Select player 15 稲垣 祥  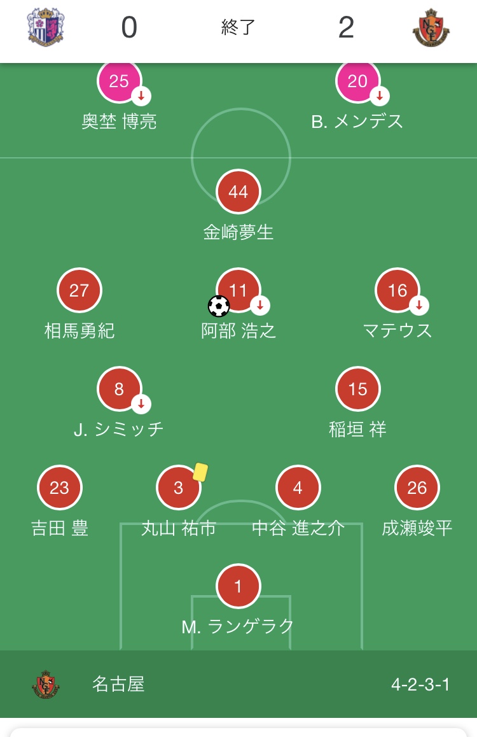coord(358,389)
